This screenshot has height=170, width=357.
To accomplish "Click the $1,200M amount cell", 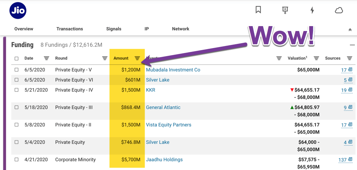I will [131, 70].
